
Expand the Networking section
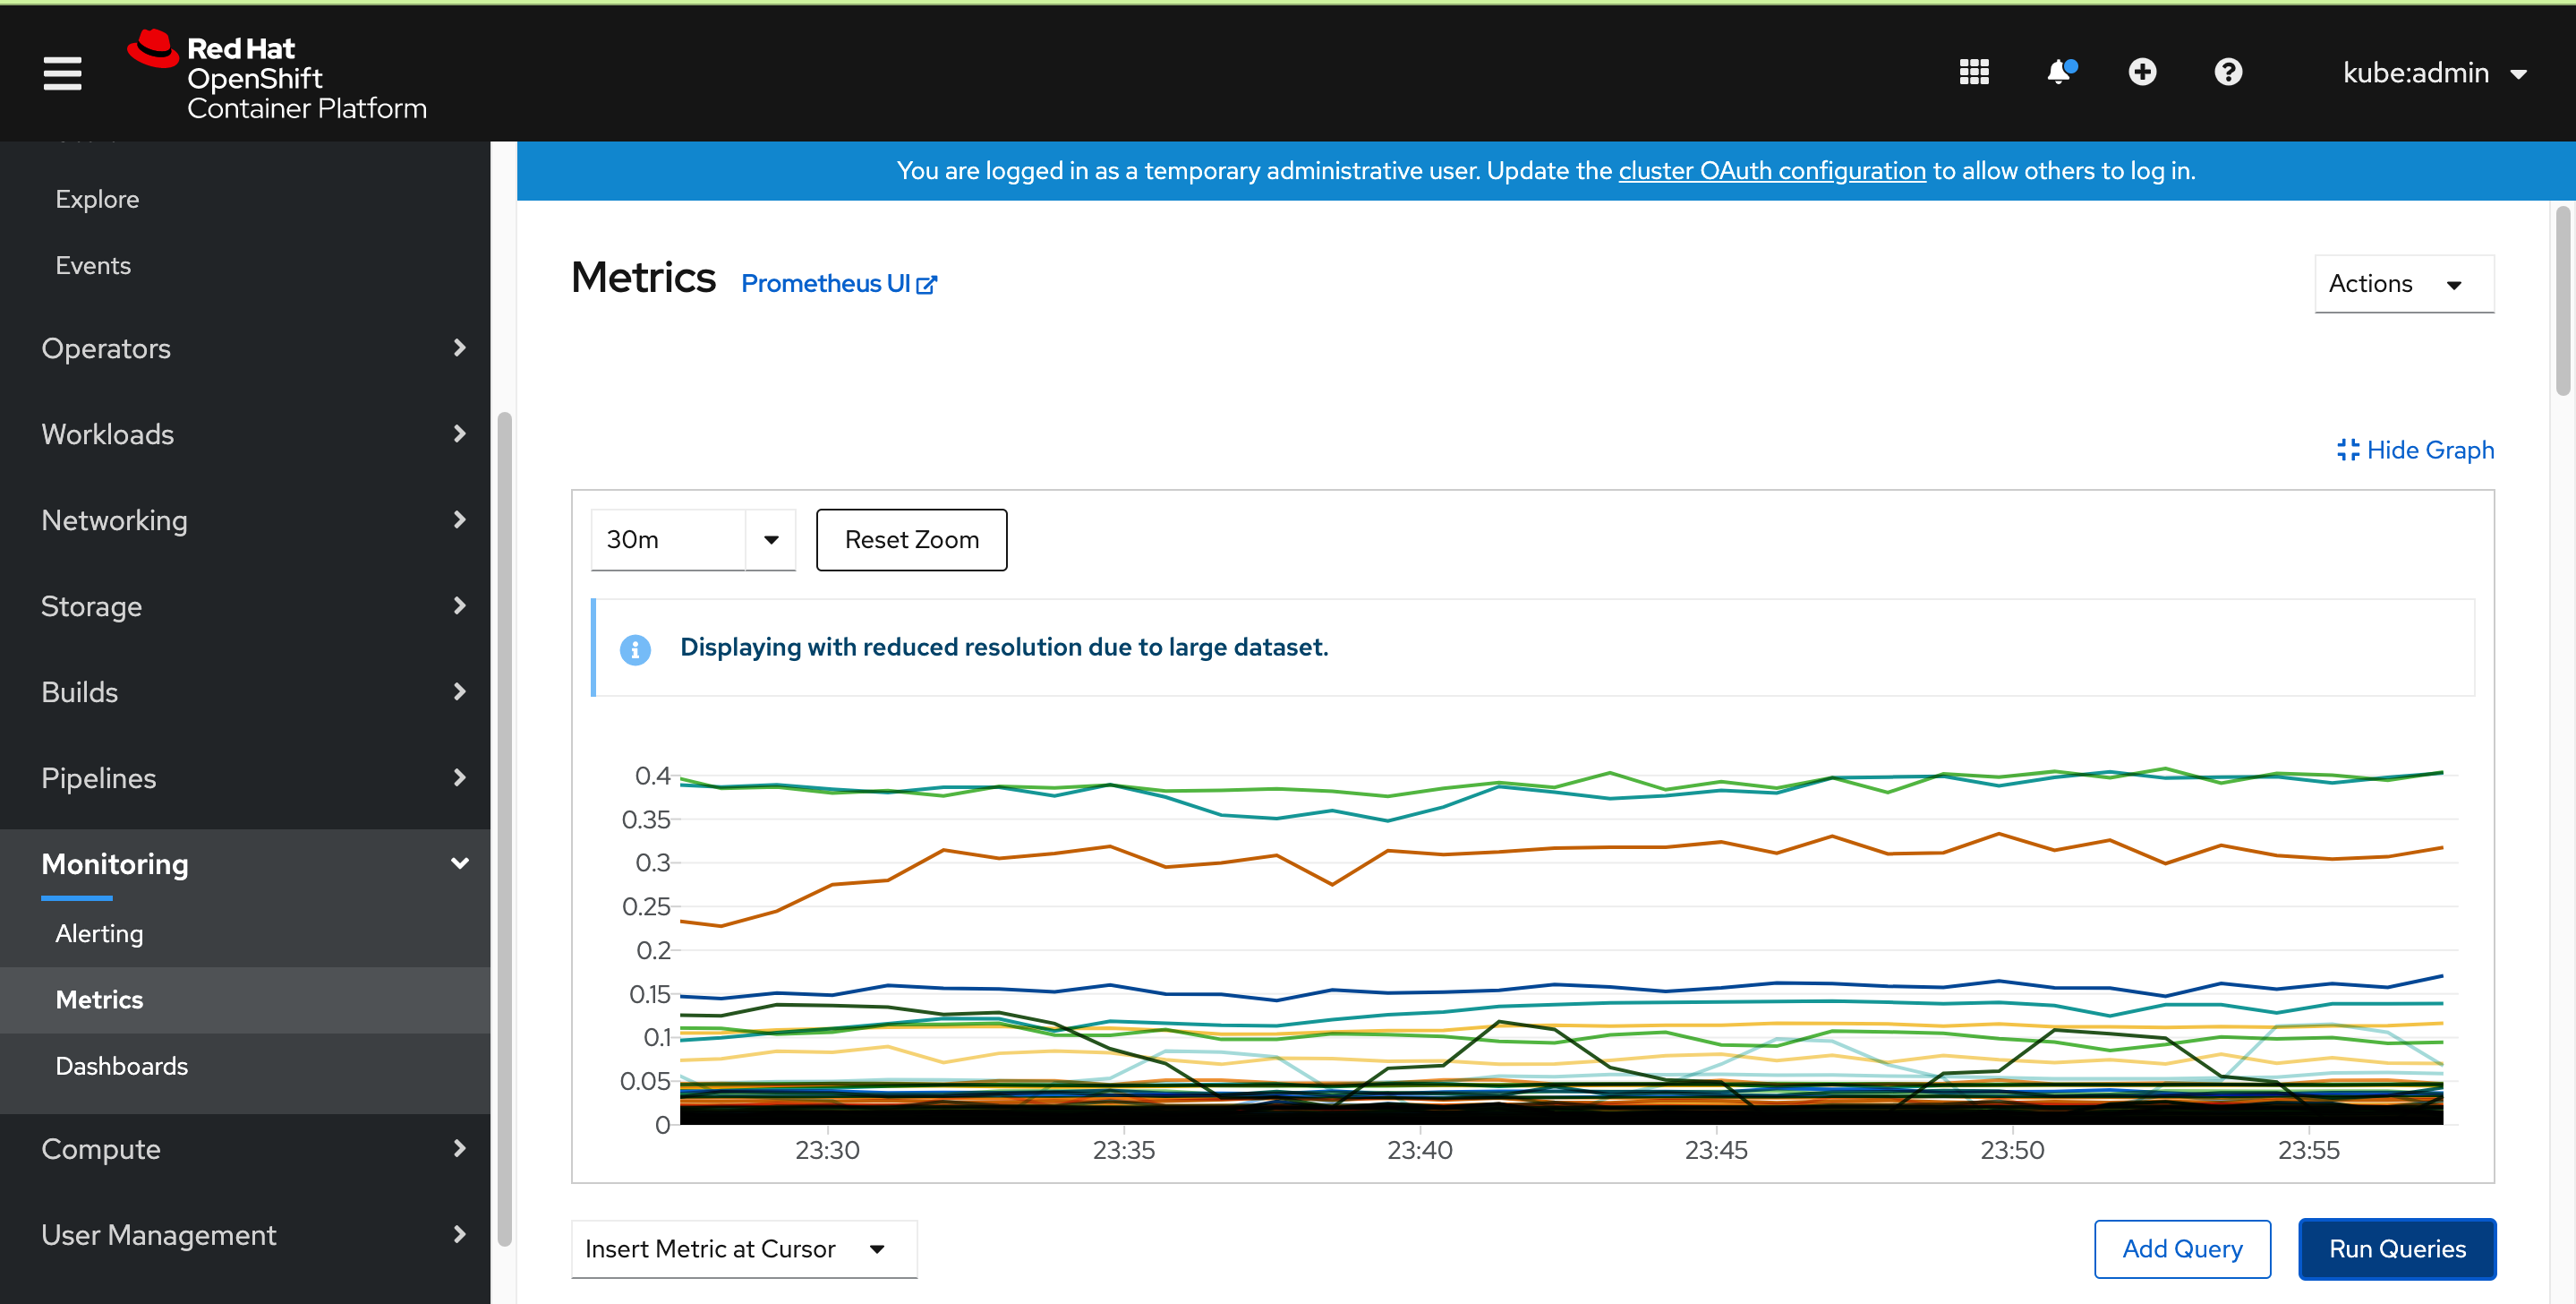(245, 520)
